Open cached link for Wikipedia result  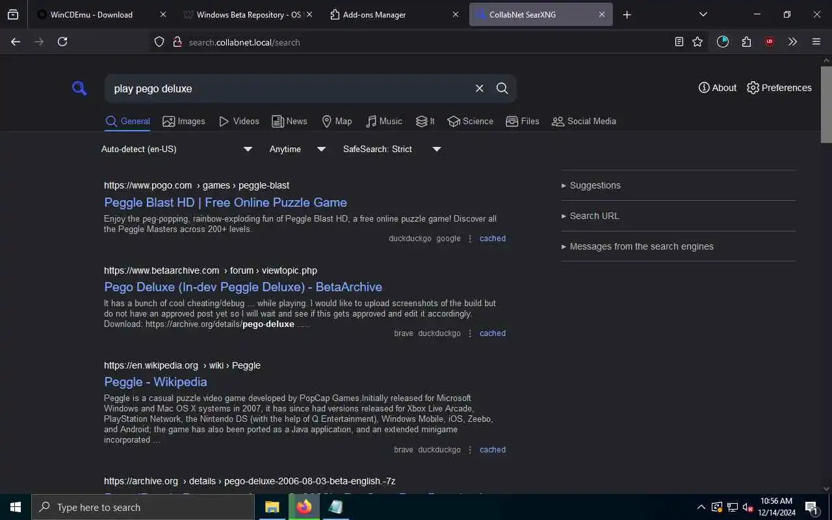tap(493, 450)
